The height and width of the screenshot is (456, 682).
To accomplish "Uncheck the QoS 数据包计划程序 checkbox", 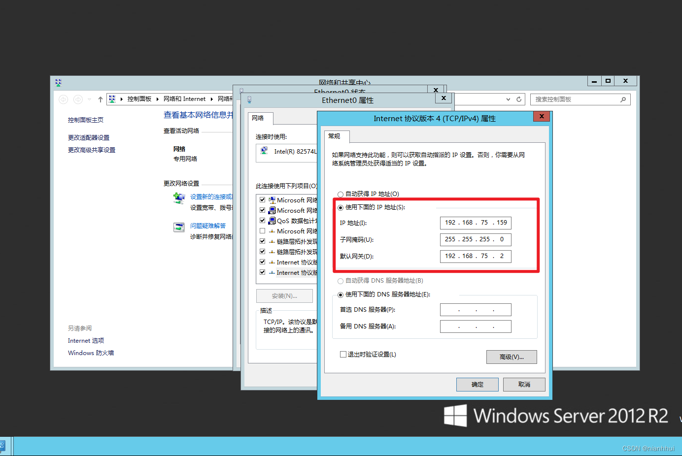I will (x=263, y=221).
